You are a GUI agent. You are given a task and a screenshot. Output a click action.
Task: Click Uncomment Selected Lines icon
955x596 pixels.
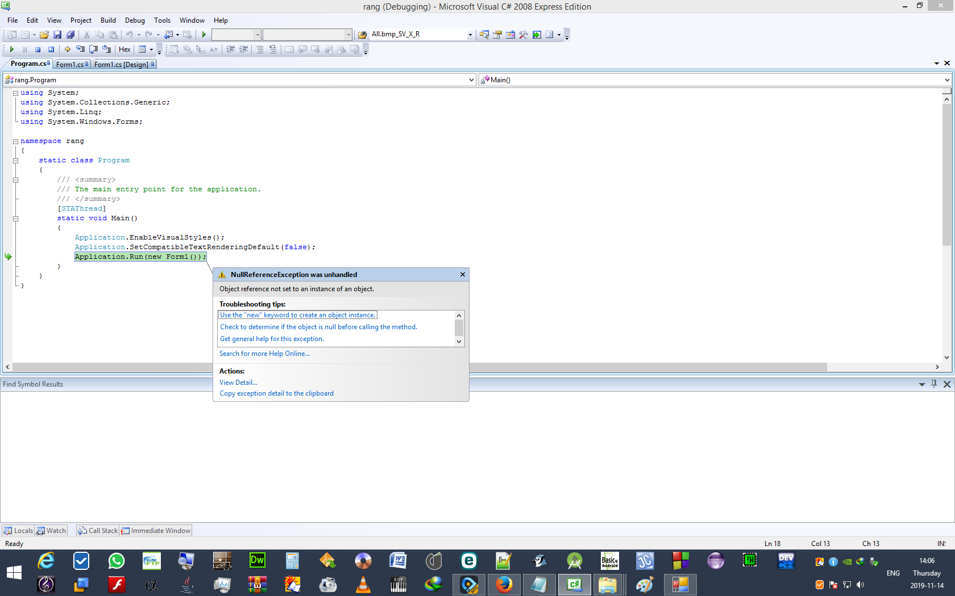pos(273,49)
